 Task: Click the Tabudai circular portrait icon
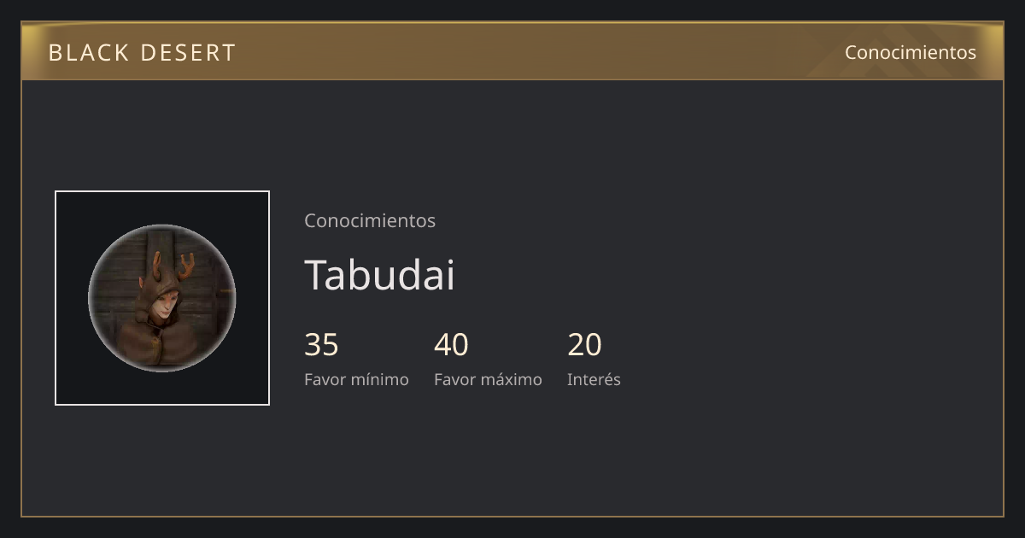(162, 298)
